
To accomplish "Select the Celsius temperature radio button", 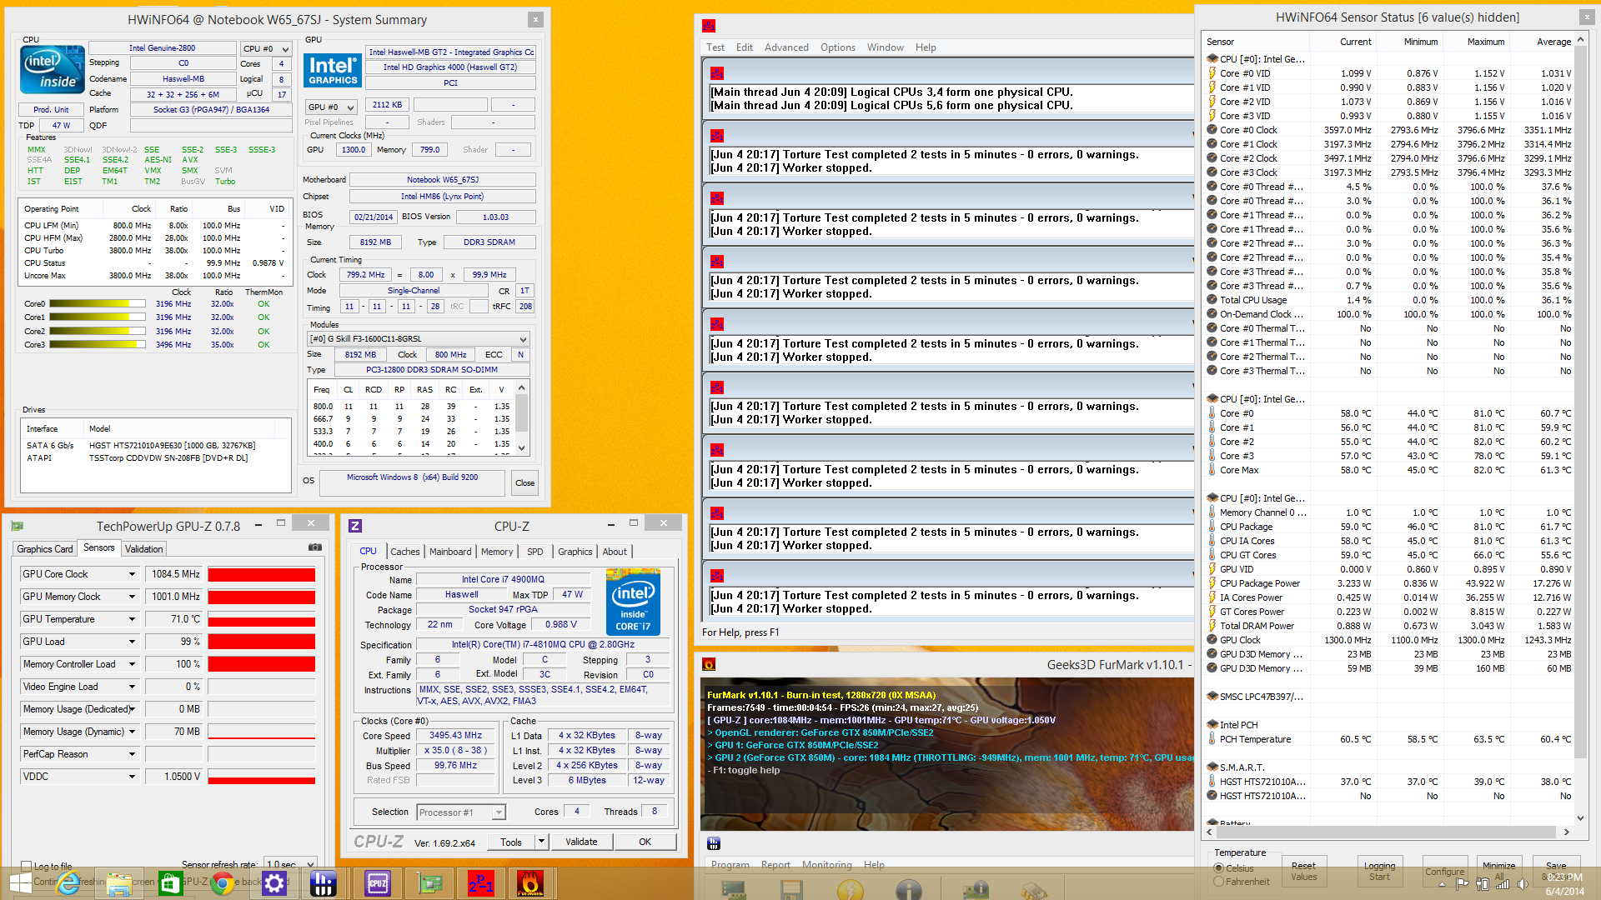I will coord(1219,867).
